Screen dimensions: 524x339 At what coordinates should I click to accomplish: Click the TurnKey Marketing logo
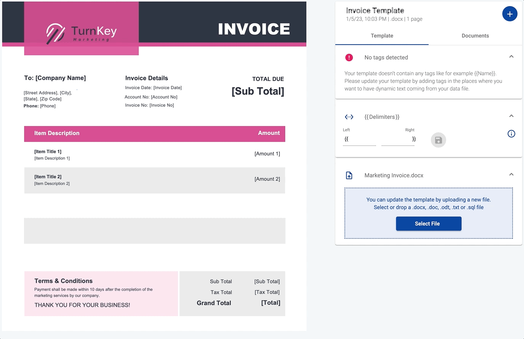coord(81,33)
